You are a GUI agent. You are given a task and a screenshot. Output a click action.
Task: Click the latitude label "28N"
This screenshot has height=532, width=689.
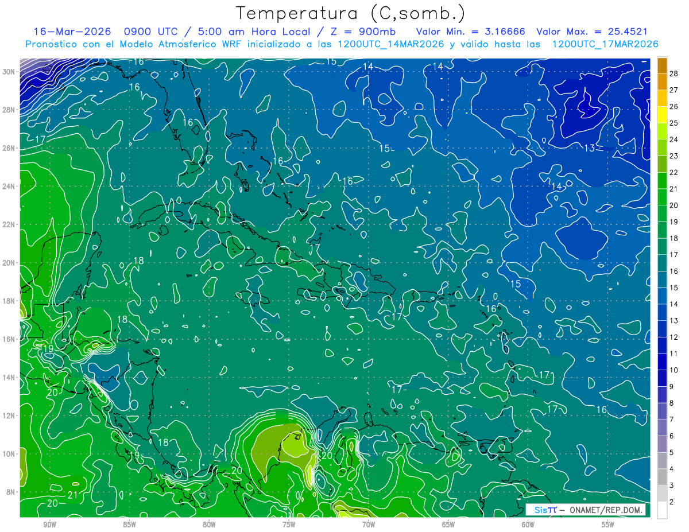click(x=10, y=110)
